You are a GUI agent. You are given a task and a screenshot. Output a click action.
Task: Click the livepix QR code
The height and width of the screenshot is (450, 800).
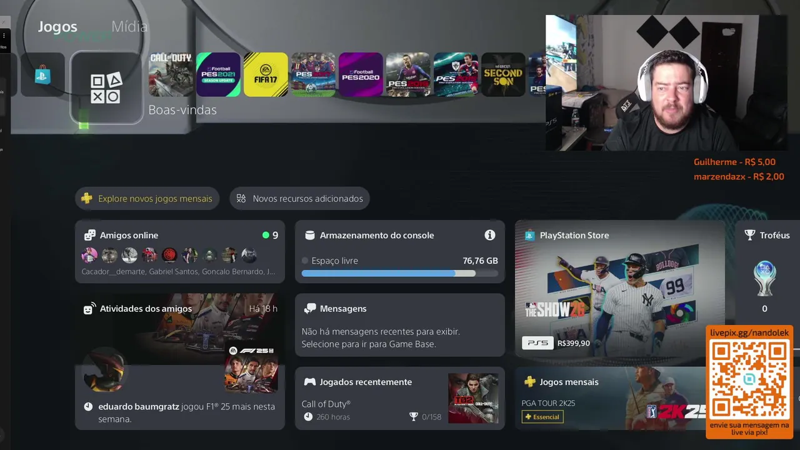coord(750,381)
